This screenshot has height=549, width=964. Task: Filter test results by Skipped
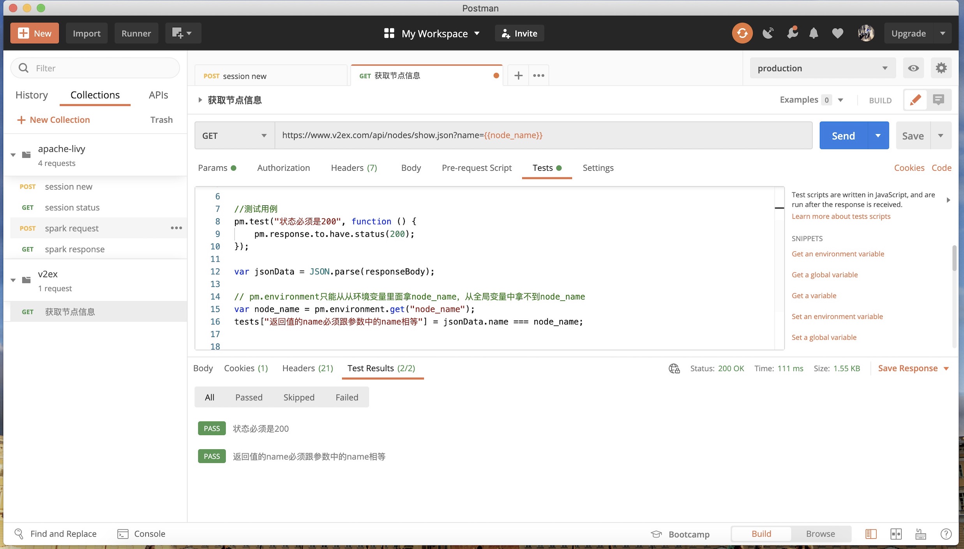299,397
